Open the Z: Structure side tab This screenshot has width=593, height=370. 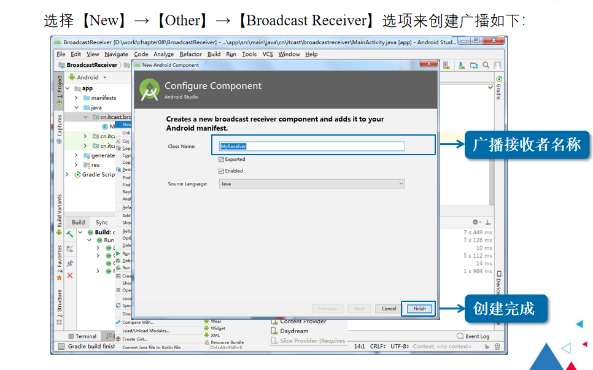pyautogui.click(x=60, y=307)
